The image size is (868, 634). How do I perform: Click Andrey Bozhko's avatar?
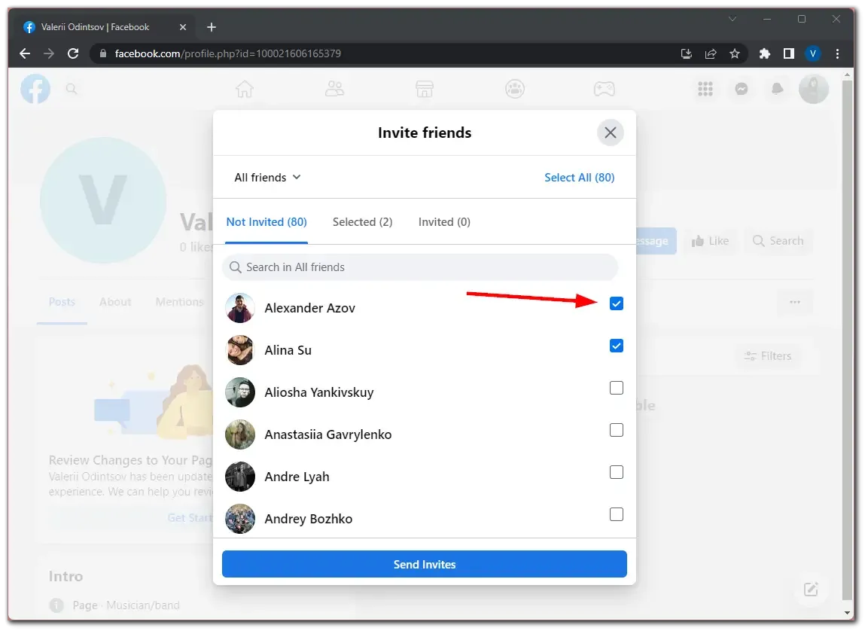[x=239, y=519]
